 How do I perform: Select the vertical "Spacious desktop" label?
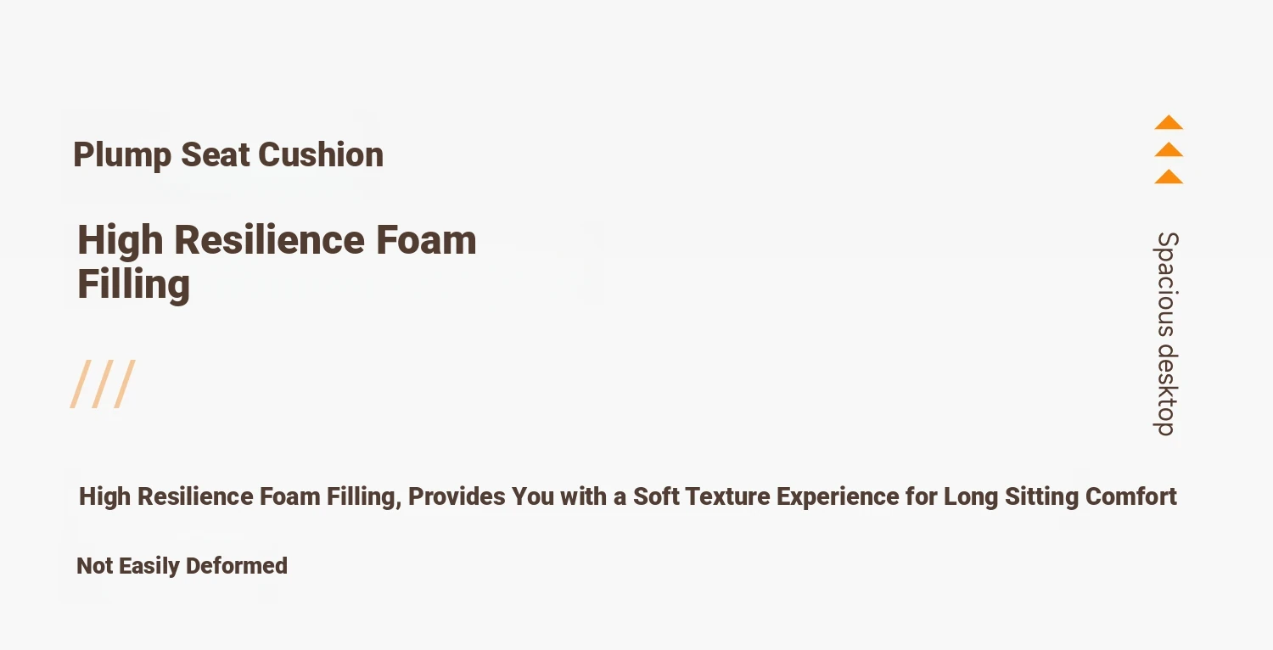1168,333
